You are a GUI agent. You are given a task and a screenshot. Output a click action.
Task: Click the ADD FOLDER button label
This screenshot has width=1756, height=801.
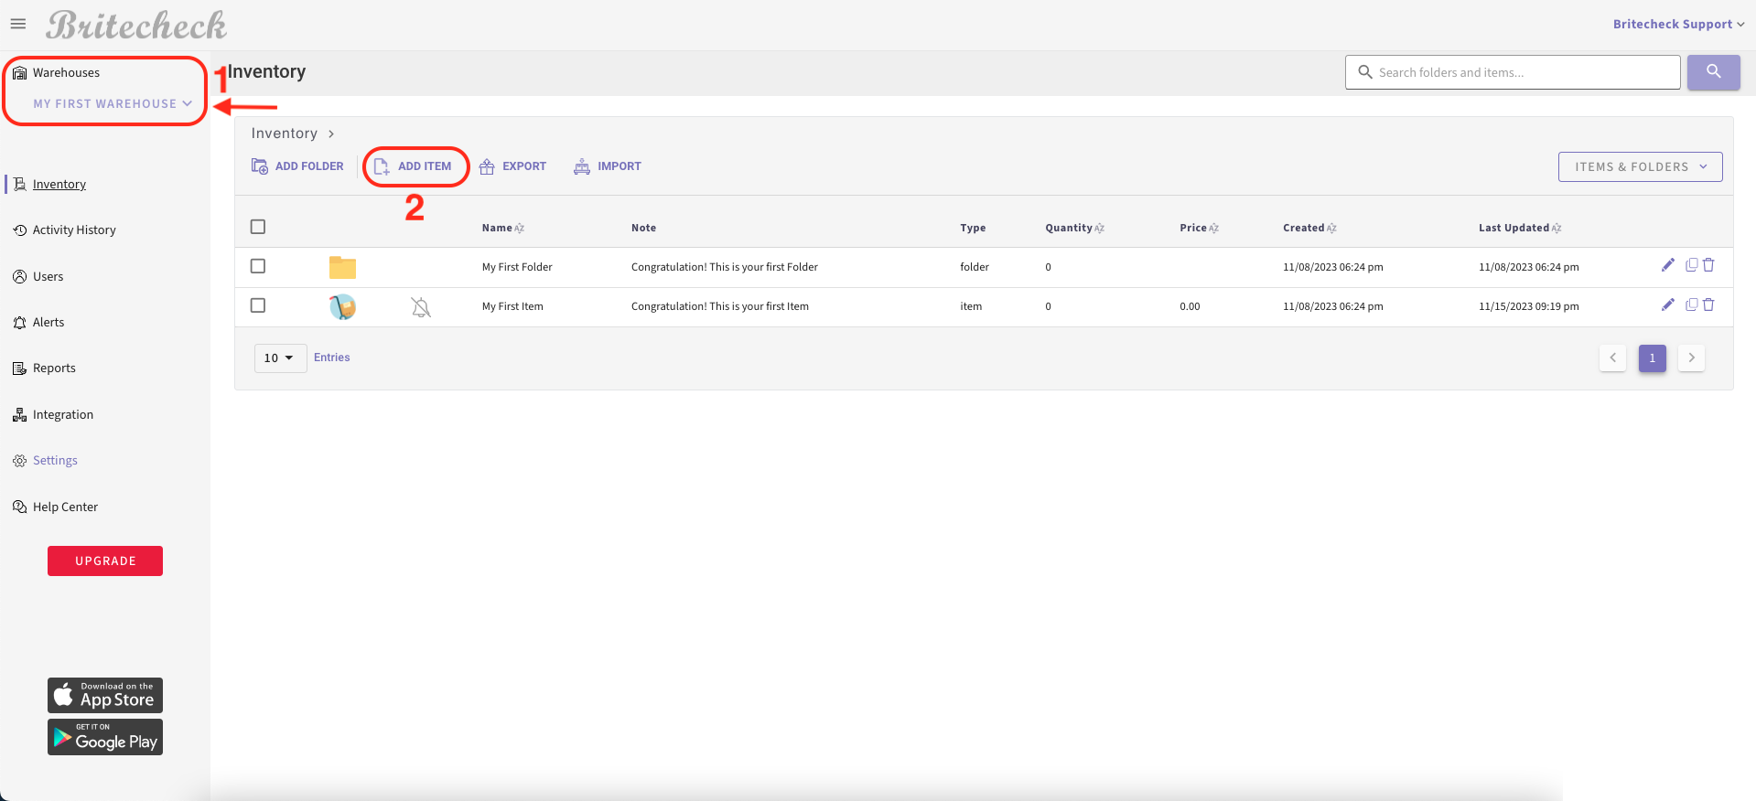(309, 166)
